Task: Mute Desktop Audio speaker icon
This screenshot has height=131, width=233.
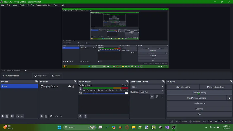Action: click(81, 93)
